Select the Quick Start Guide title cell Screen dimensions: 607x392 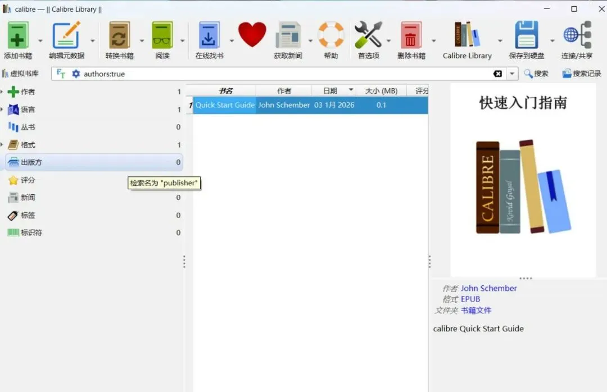(x=225, y=105)
